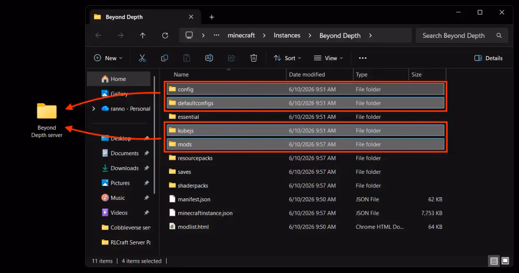Open Home in the navigation pane
The width and height of the screenshot is (519, 273).
click(x=118, y=79)
